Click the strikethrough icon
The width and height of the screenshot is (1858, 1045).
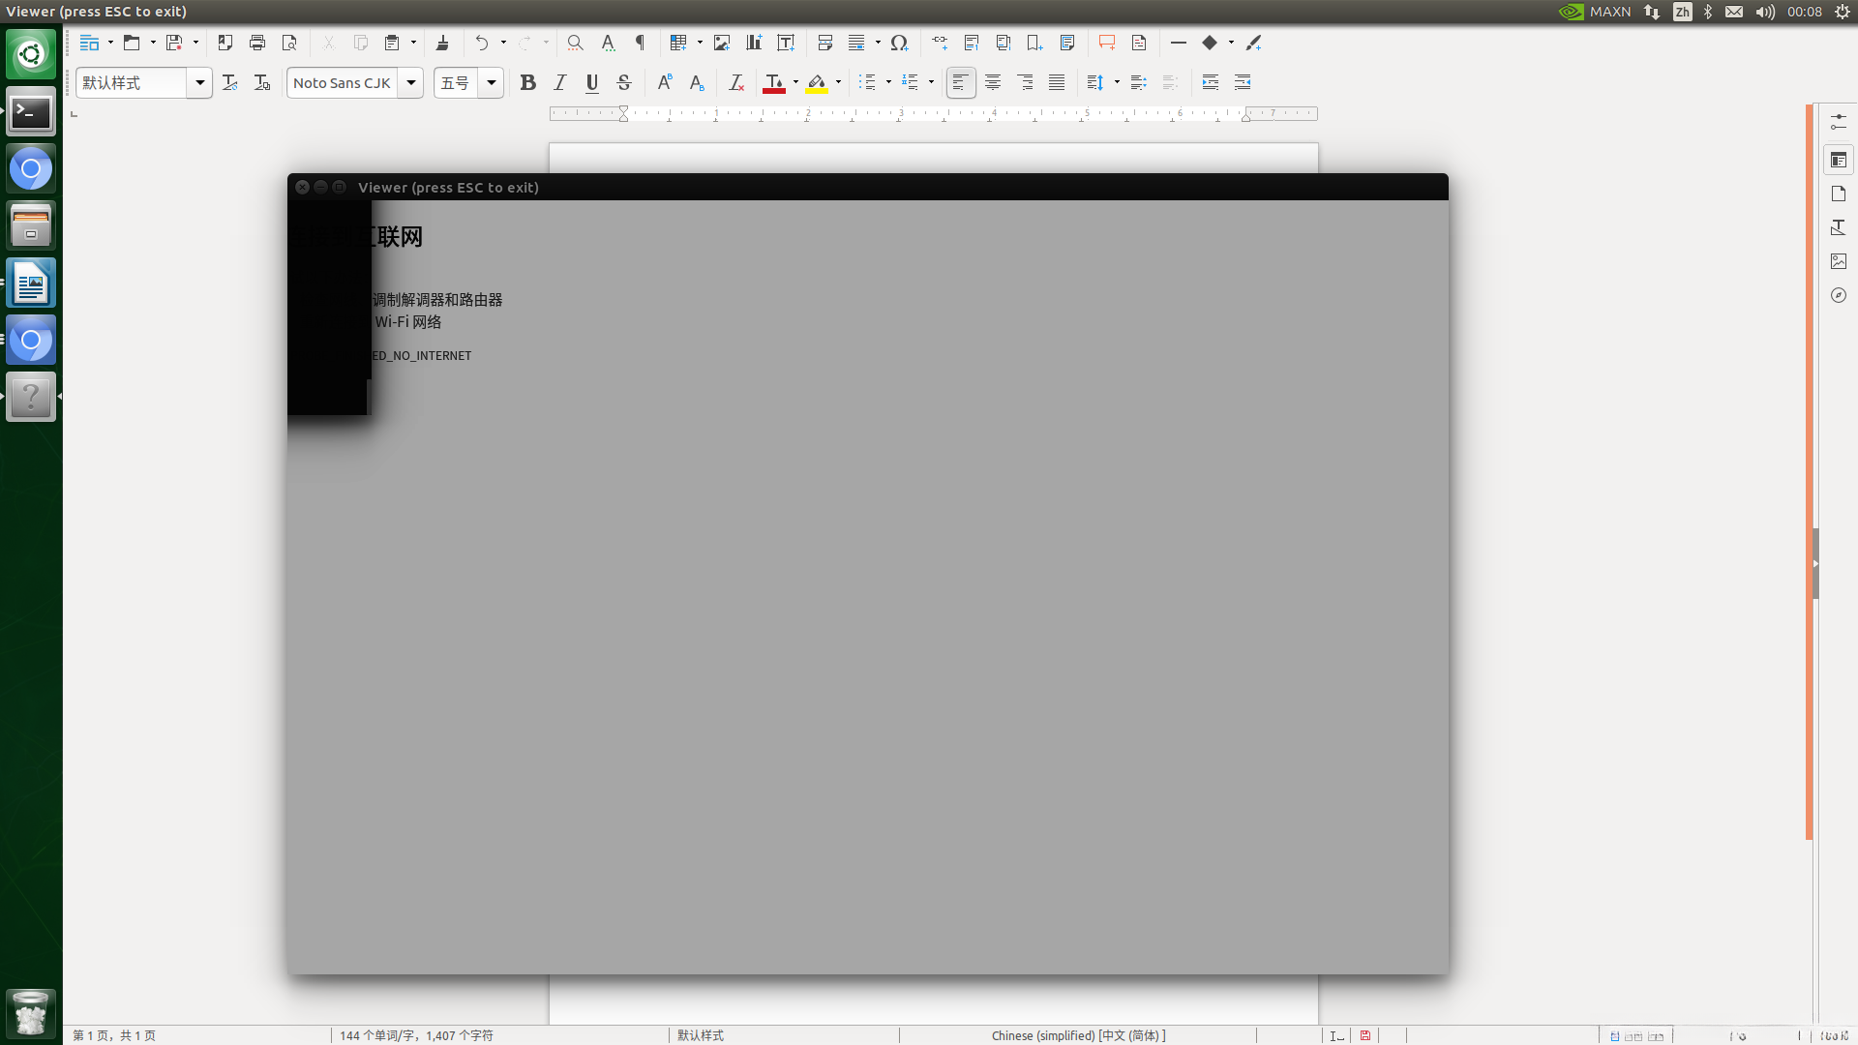click(624, 83)
